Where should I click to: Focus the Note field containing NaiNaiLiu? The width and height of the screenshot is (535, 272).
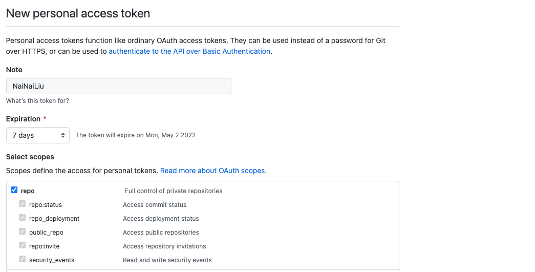118,86
